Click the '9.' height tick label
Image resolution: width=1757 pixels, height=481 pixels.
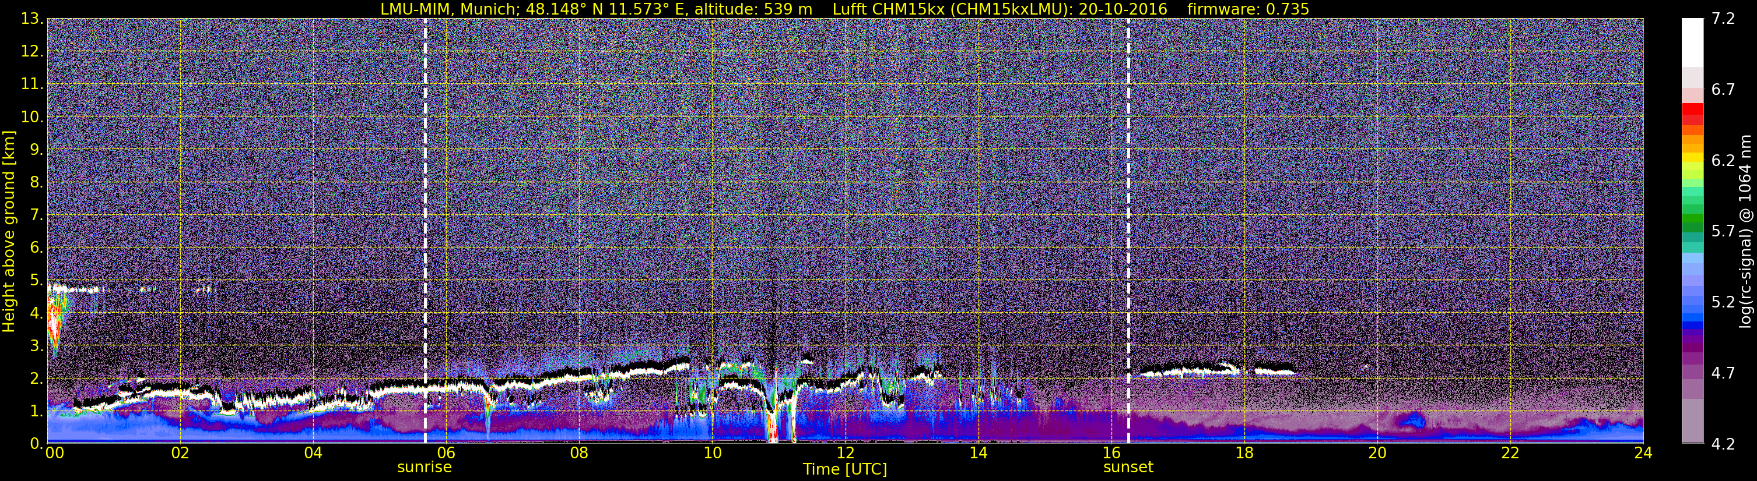click(36, 149)
